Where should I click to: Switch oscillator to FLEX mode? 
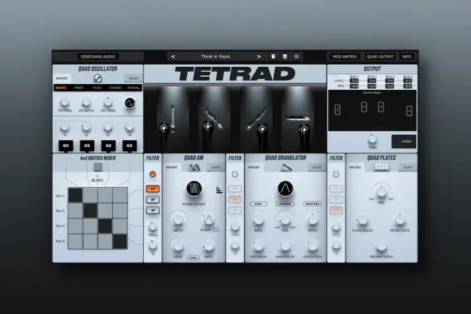click(97, 88)
